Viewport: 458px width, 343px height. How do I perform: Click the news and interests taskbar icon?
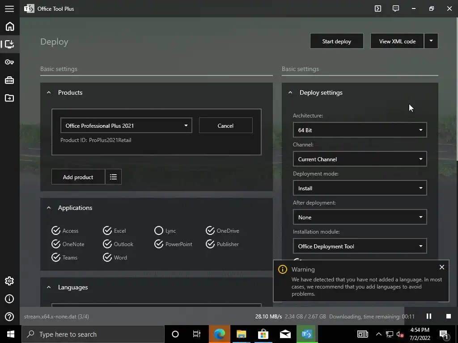pos(362,334)
